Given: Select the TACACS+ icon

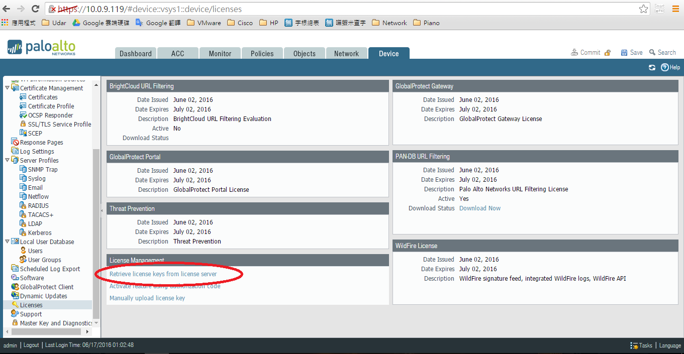Looking at the screenshot, I should pyautogui.click(x=23, y=214).
